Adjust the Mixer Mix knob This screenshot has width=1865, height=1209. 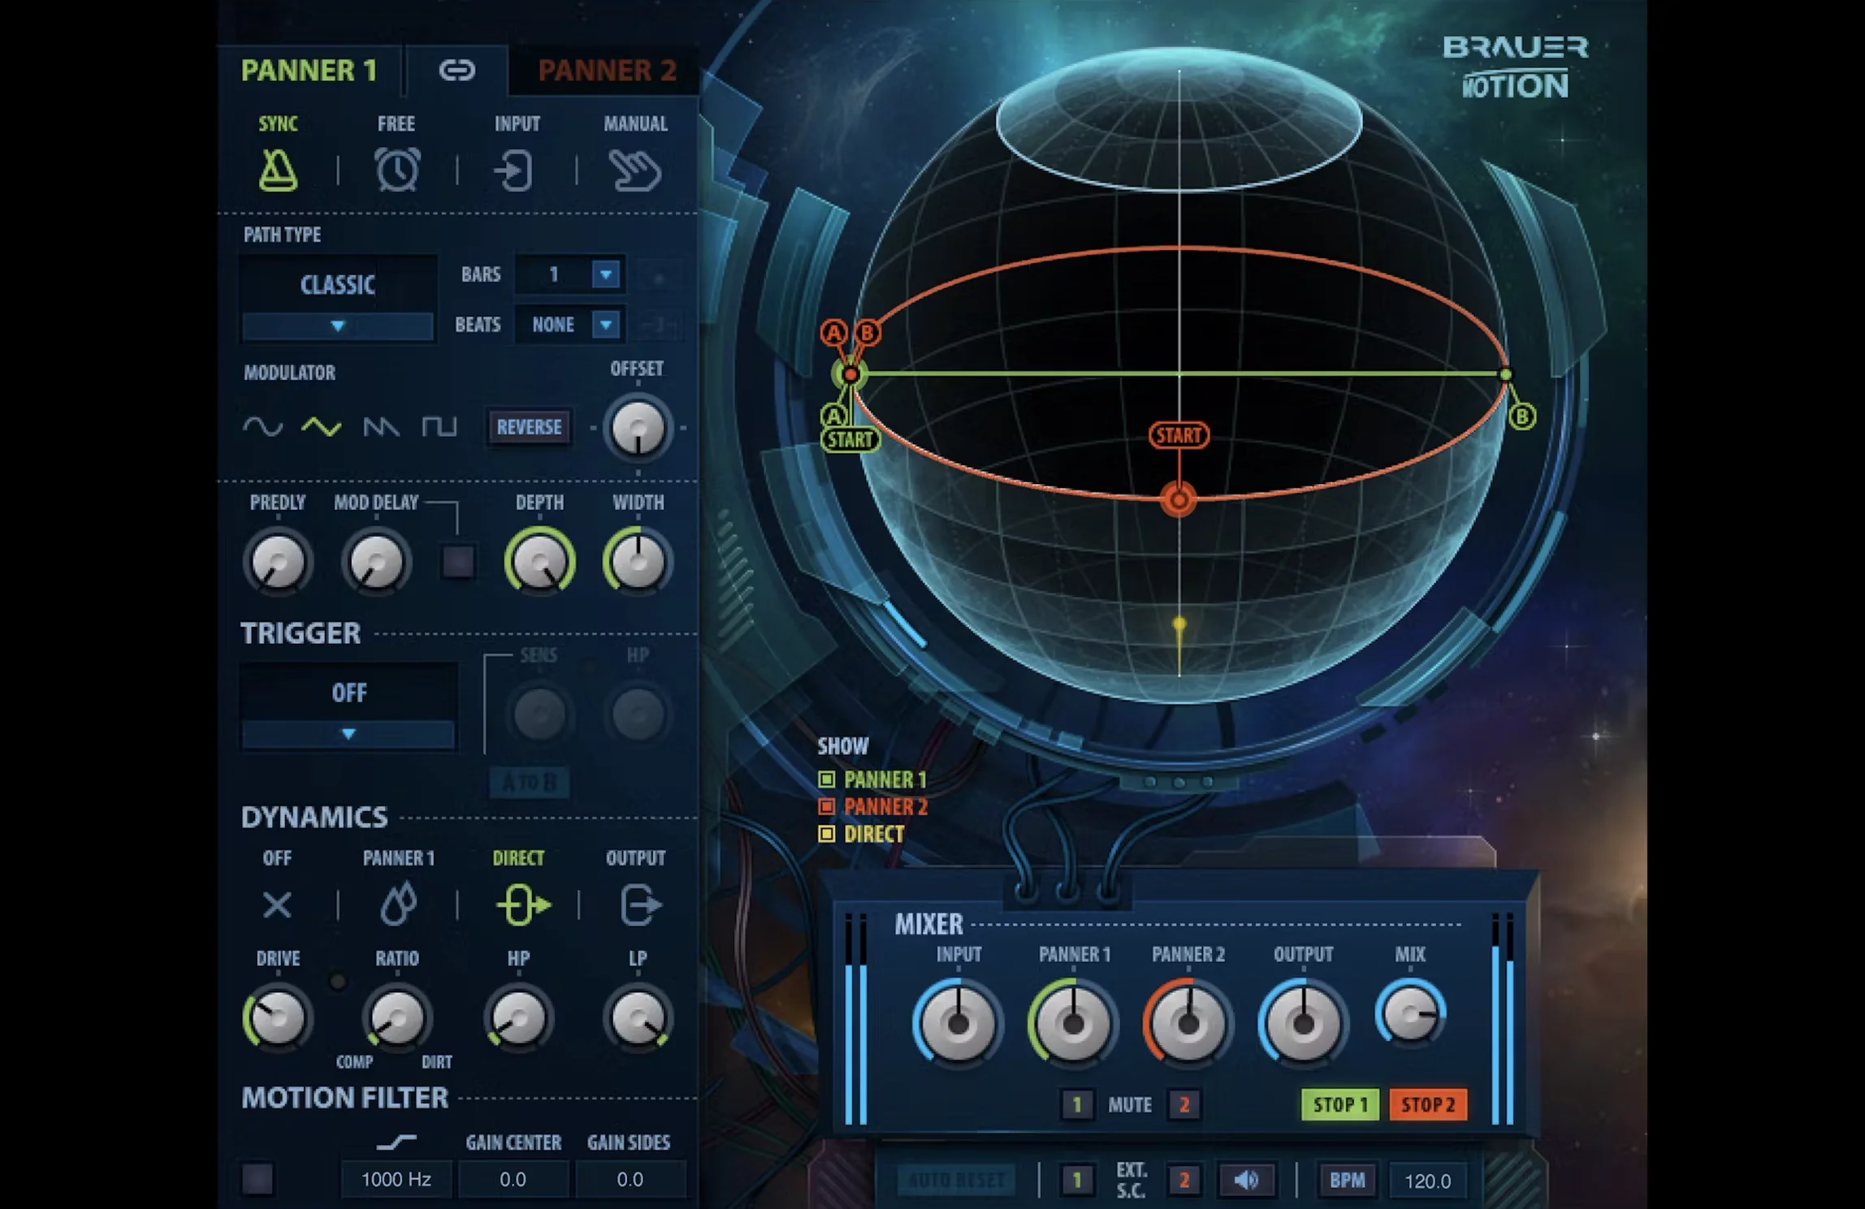coord(1411,1013)
